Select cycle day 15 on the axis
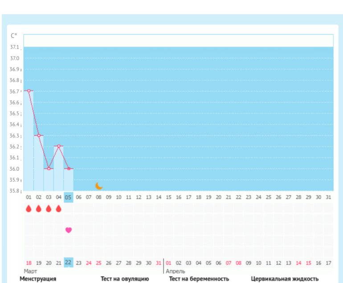The width and height of the screenshot is (343, 283). coord(168,197)
